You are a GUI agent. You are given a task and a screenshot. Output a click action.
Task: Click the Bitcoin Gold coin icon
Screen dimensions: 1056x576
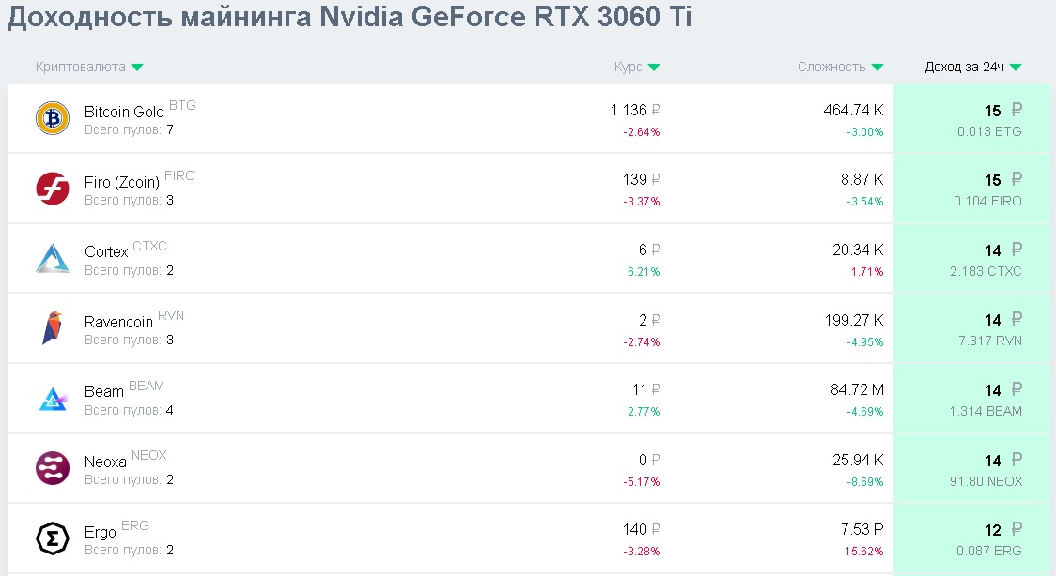click(53, 119)
